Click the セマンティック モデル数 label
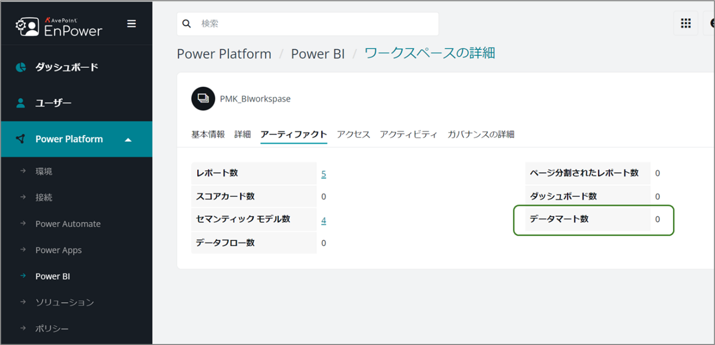The image size is (715, 345). [243, 219]
